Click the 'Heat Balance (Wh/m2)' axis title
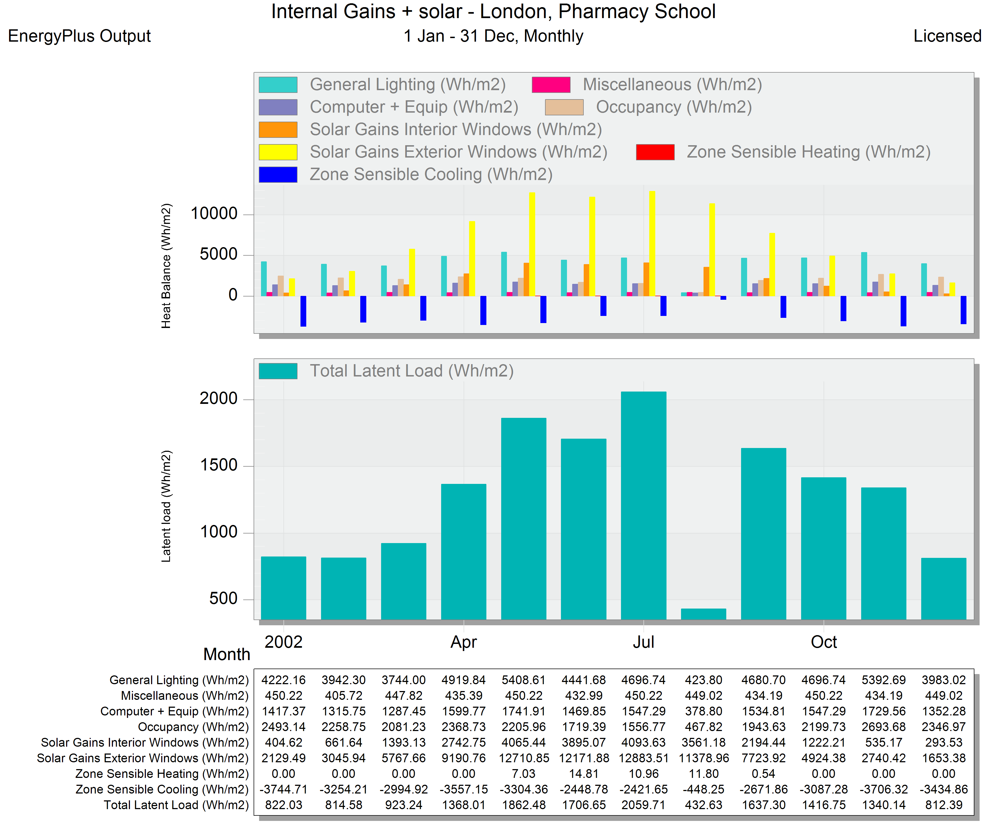This screenshot has height=822, width=987. [x=166, y=266]
